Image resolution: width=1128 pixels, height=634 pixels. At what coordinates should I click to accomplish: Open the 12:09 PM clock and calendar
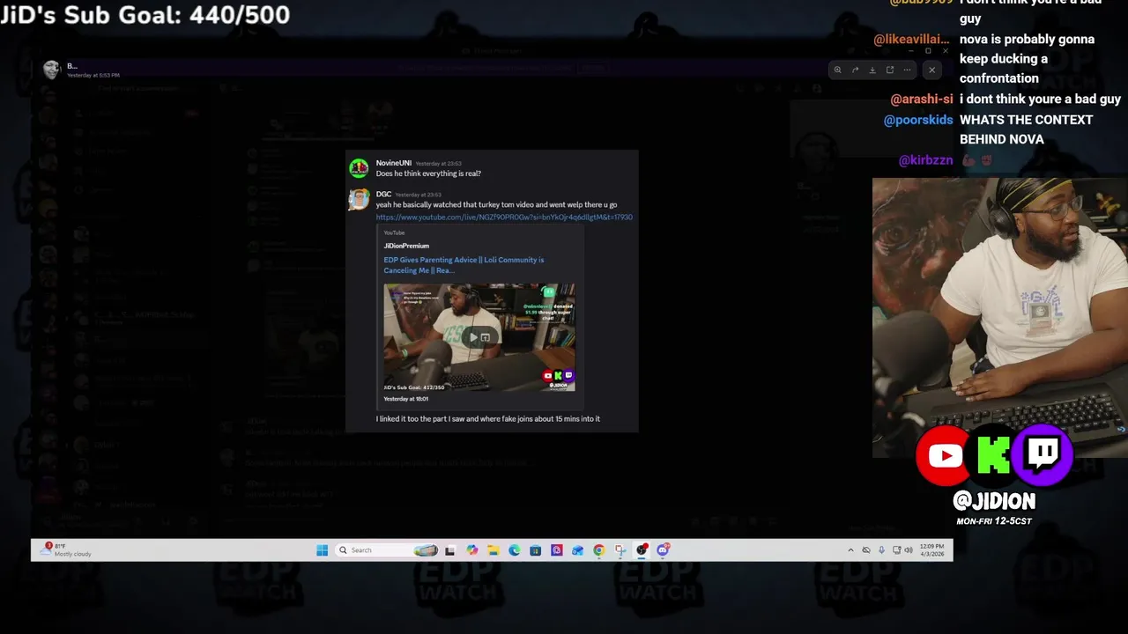931,550
